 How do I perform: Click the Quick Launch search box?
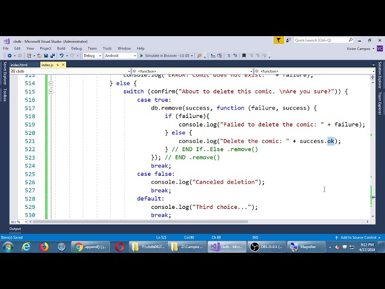pyautogui.click(x=319, y=40)
